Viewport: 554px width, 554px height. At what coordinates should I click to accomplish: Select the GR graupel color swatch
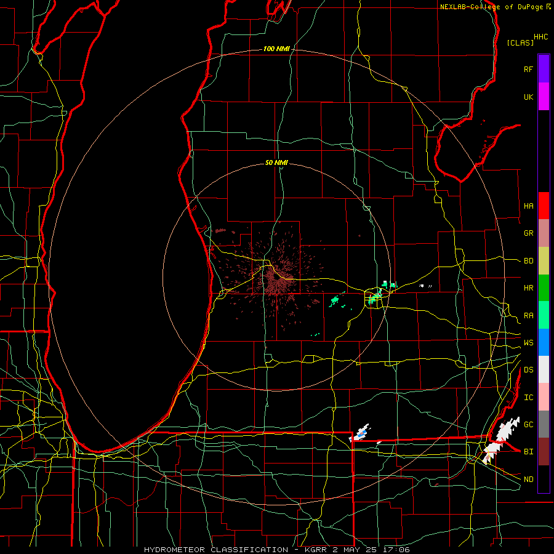pos(544,233)
